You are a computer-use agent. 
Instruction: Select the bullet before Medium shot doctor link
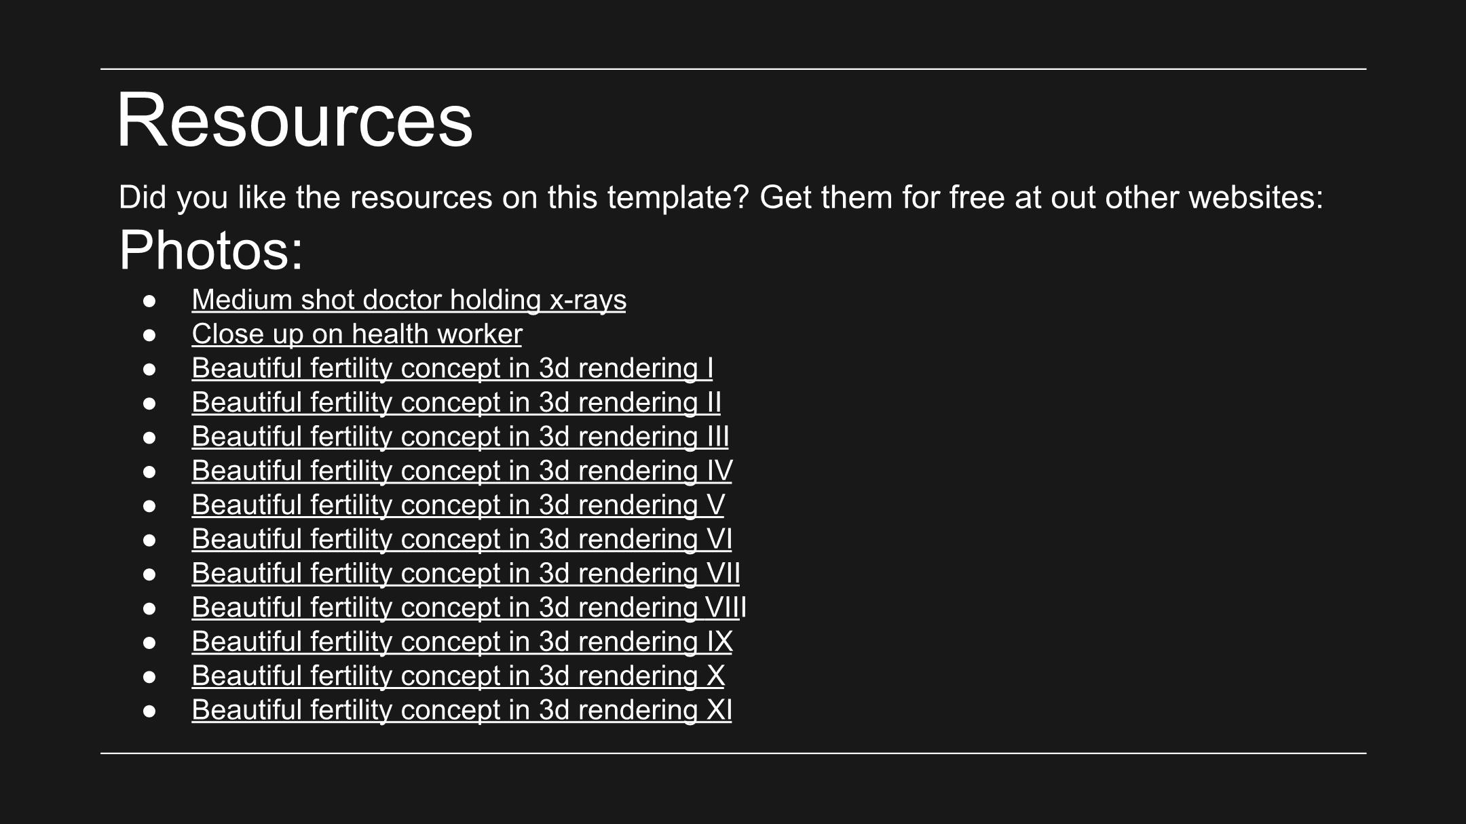coord(149,301)
